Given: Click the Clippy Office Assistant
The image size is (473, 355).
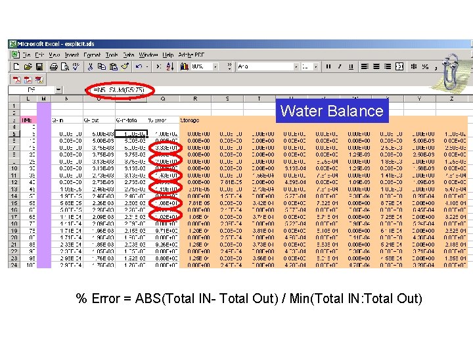Looking at the screenshot, I should tap(451, 71).
